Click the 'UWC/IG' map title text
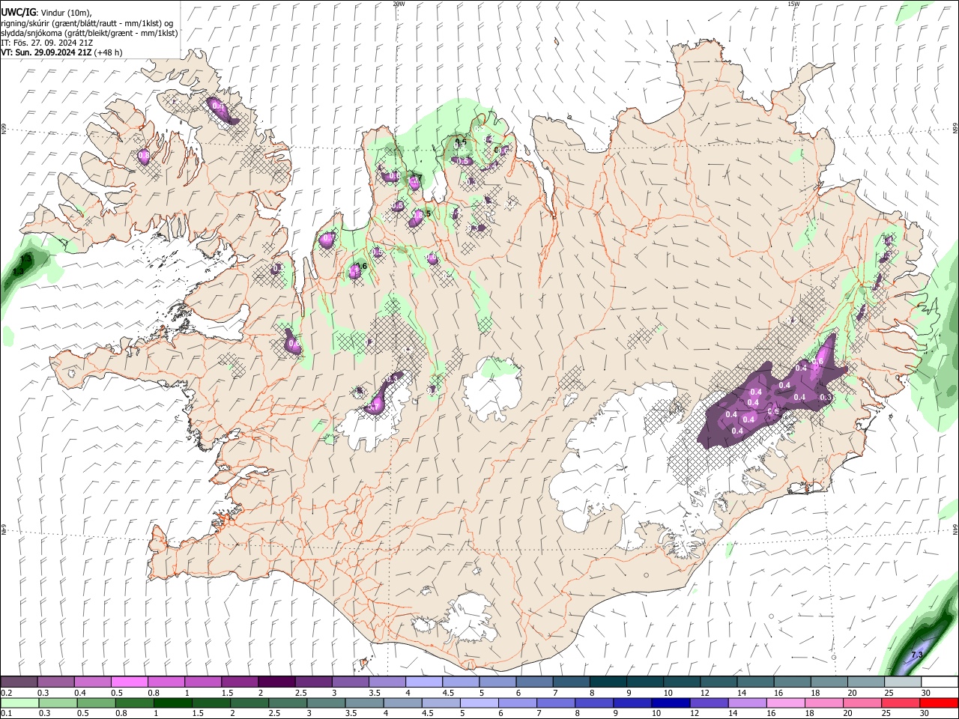 point(18,13)
